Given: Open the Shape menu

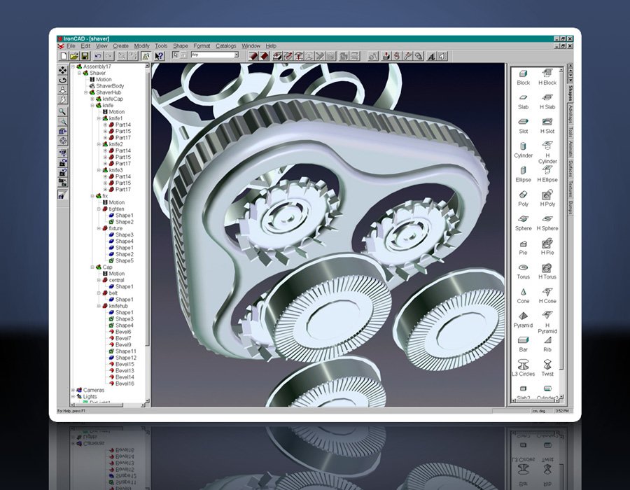Looking at the screenshot, I should [181, 45].
